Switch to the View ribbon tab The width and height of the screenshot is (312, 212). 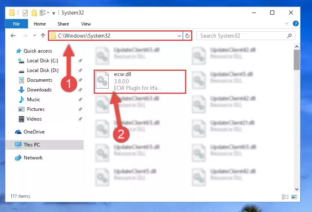pos(86,24)
